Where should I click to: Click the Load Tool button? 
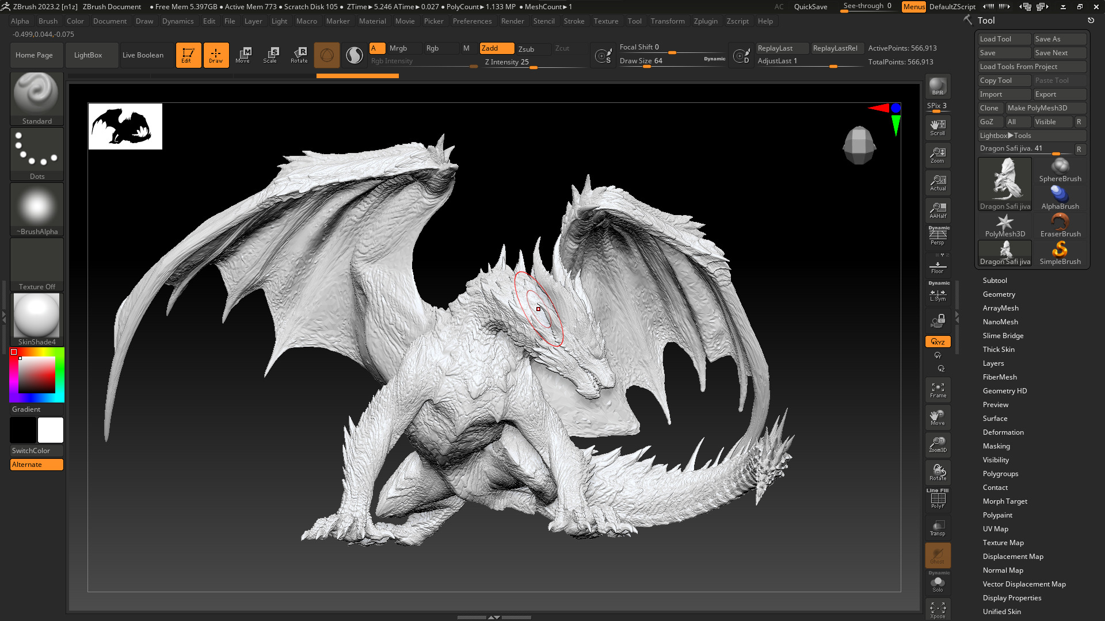coord(1004,39)
